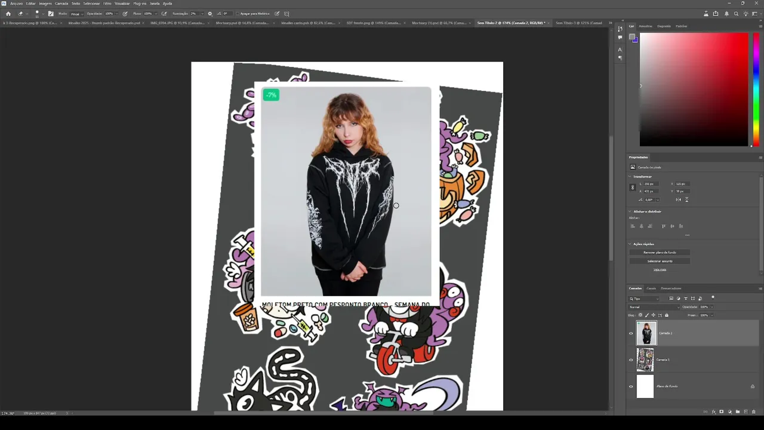Toggle pressure for opacity icon
The width and height of the screenshot is (764, 430).
click(x=125, y=13)
